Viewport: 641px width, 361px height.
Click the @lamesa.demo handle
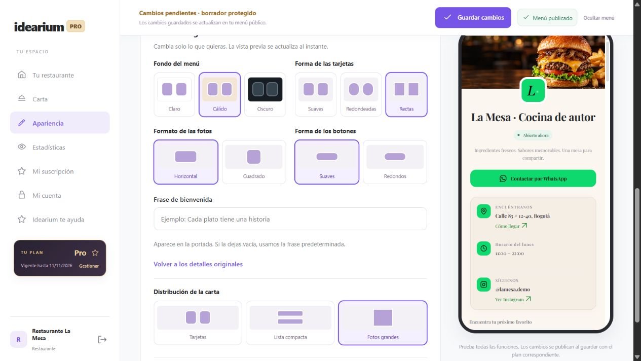pos(512,290)
